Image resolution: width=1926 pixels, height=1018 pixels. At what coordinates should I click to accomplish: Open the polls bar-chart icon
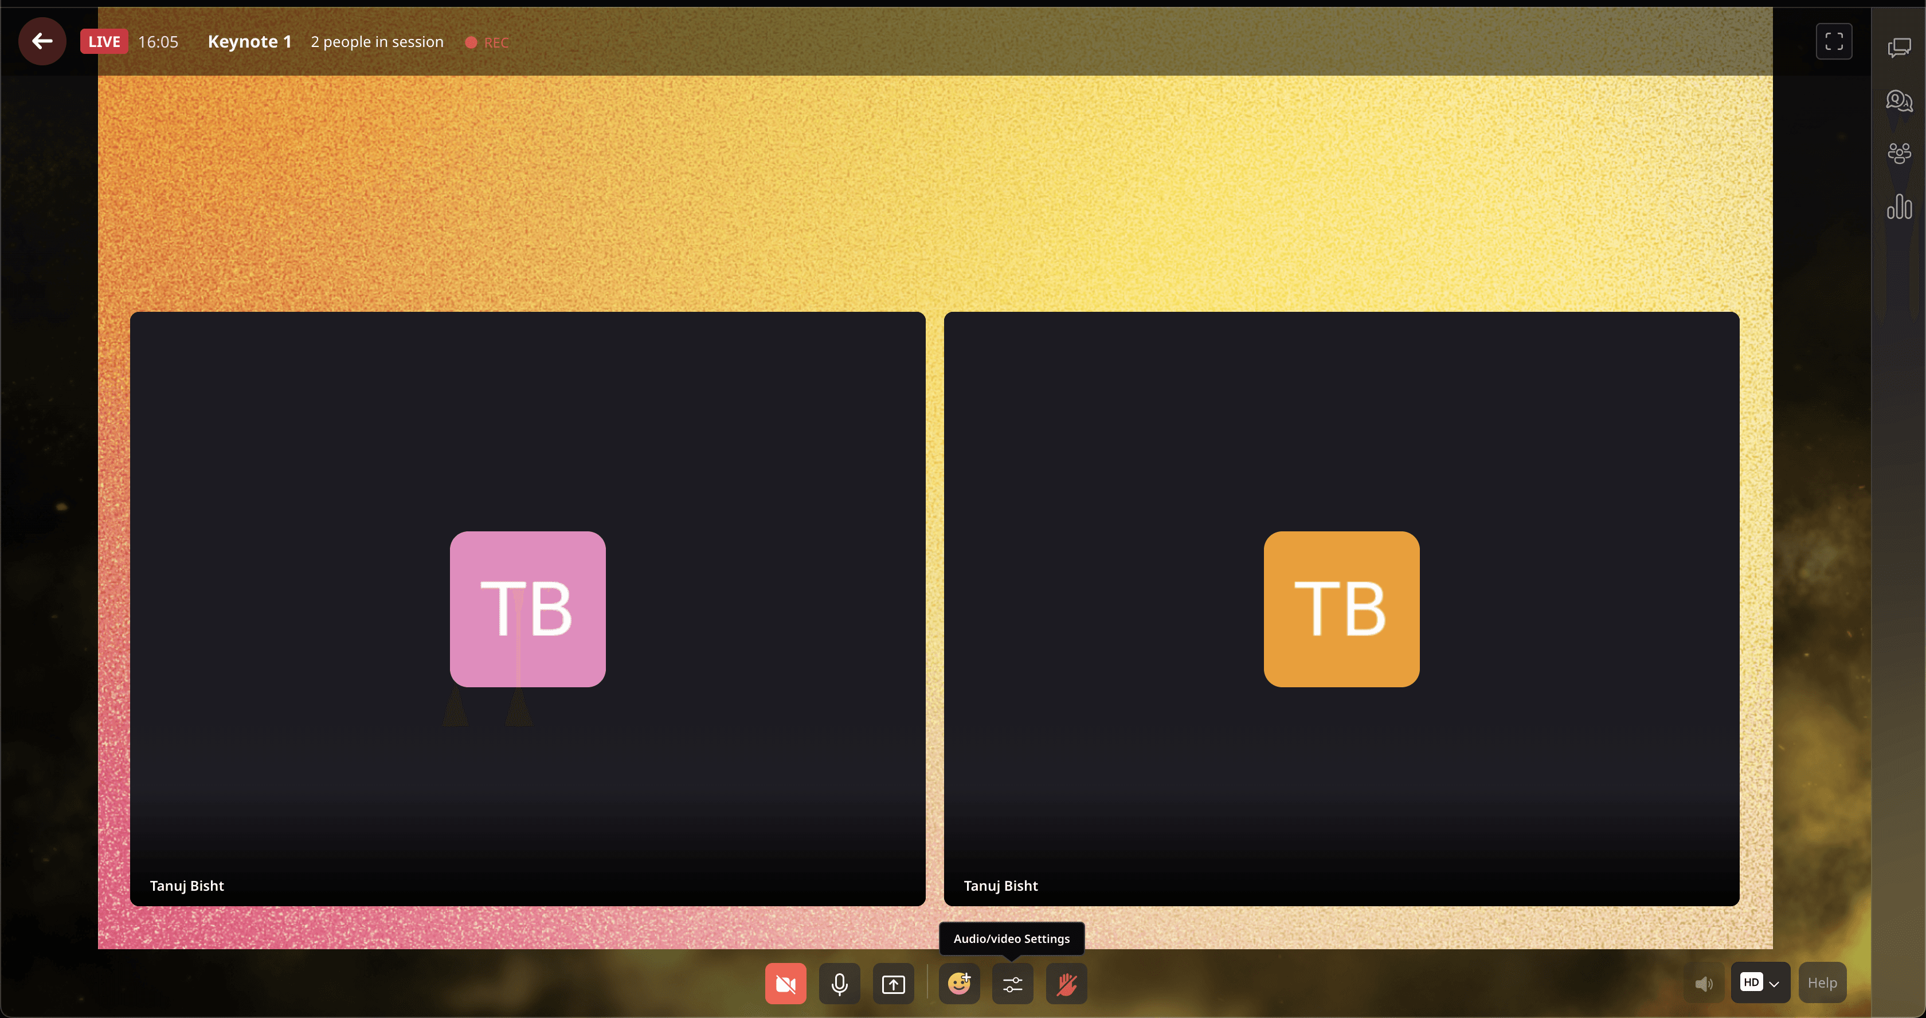[x=1898, y=207]
